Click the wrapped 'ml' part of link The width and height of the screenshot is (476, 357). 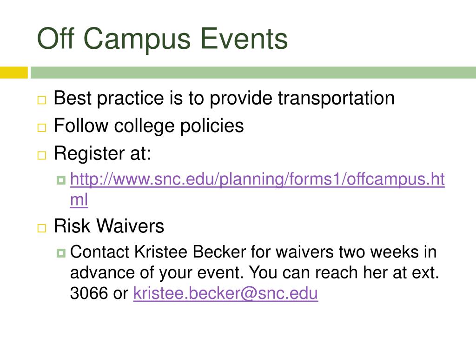tap(79, 200)
